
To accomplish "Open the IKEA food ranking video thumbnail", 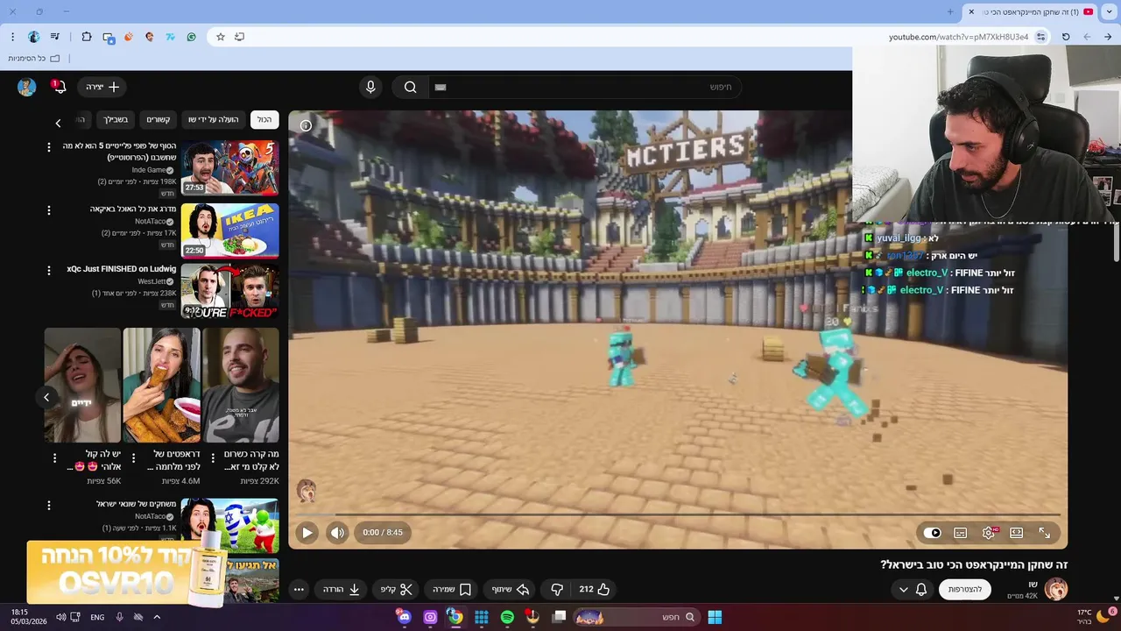I will point(229,230).
